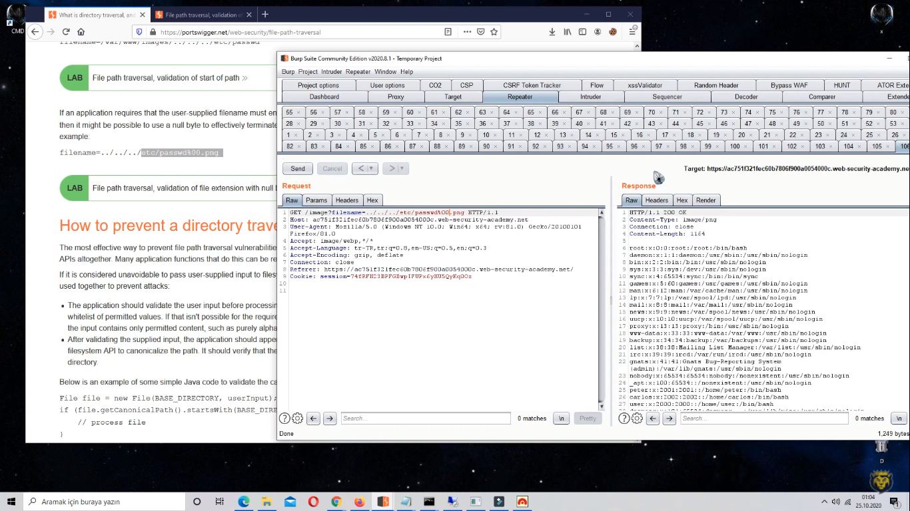Image resolution: width=910 pixels, height=511 pixels.
Task: Open the Burp menu
Action: pyautogui.click(x=288, y=72)
